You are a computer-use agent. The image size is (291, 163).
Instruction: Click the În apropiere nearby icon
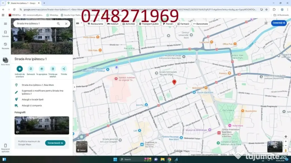click(42, 69)
